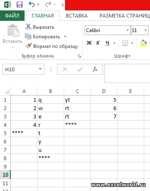Open the undo history dropdown arrow
Screen dimensions: 150x191
(38, 5)
